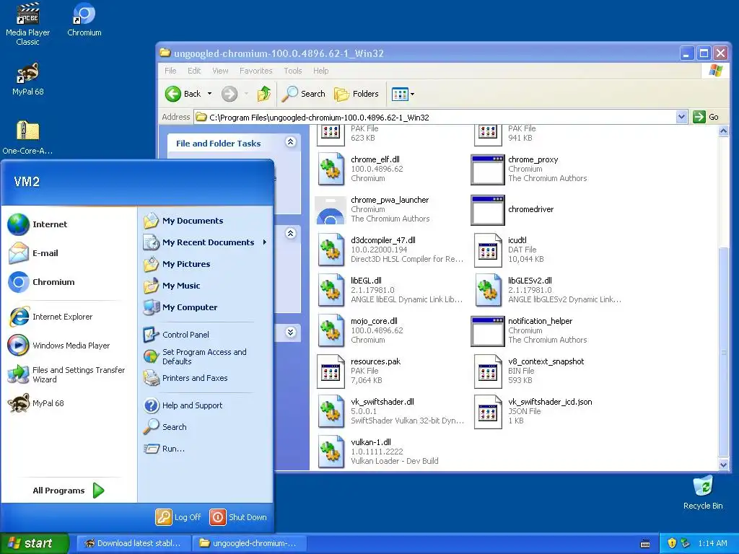Select v8_context_snapshot BIN file icon
The height and width of the screenshot is (554, 739).
[x=488, y=371]
